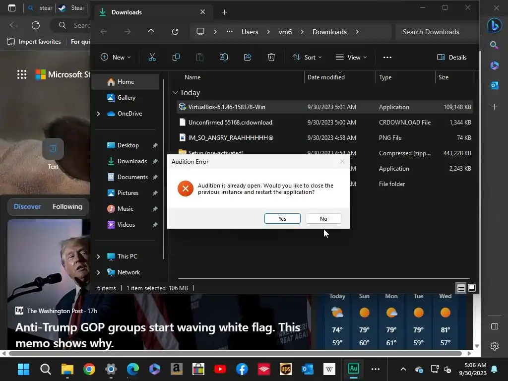
Task: Click the Back arrow in File Explorer
Action: [x=104, y=32]
